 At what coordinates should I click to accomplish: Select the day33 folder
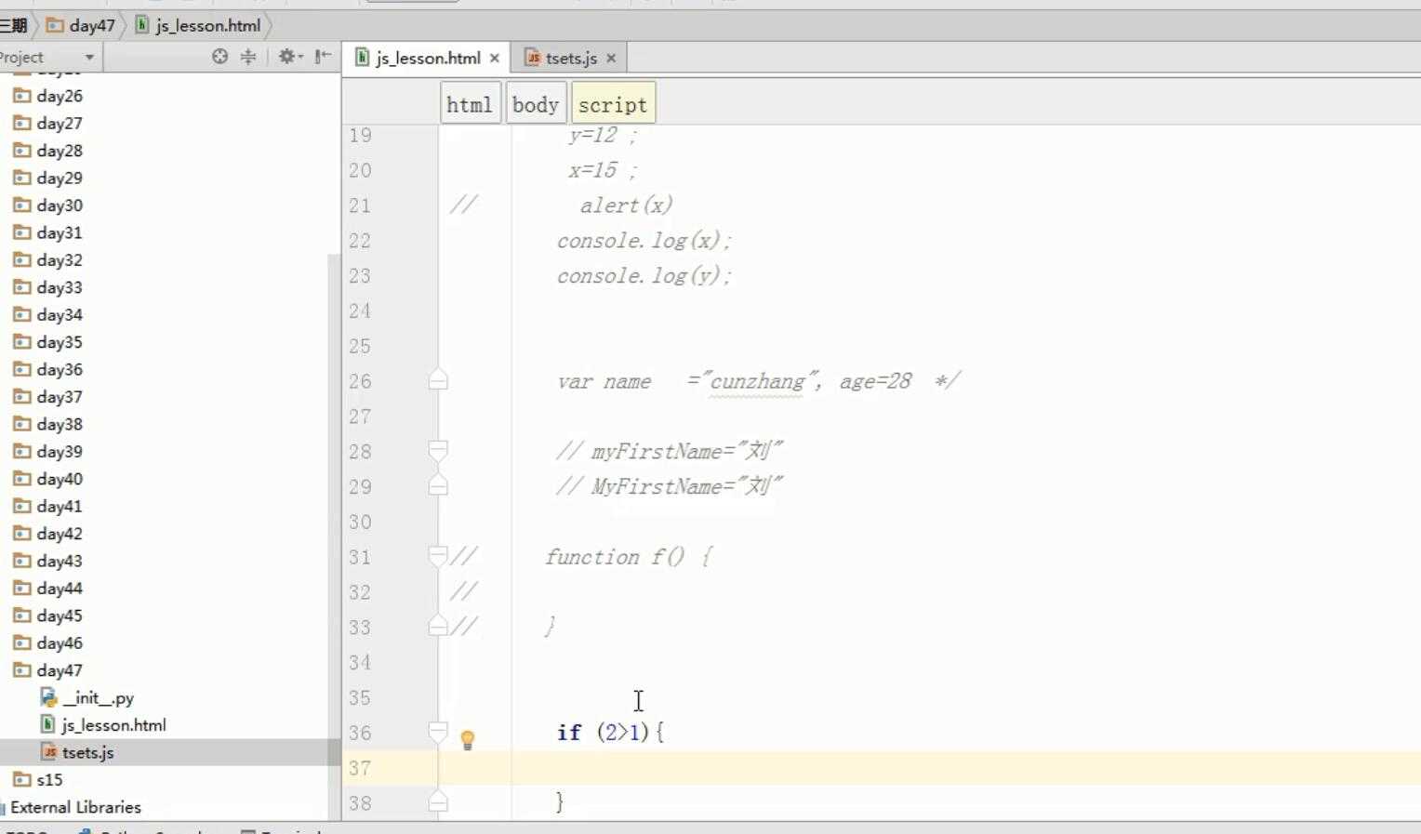click(60, 287)
